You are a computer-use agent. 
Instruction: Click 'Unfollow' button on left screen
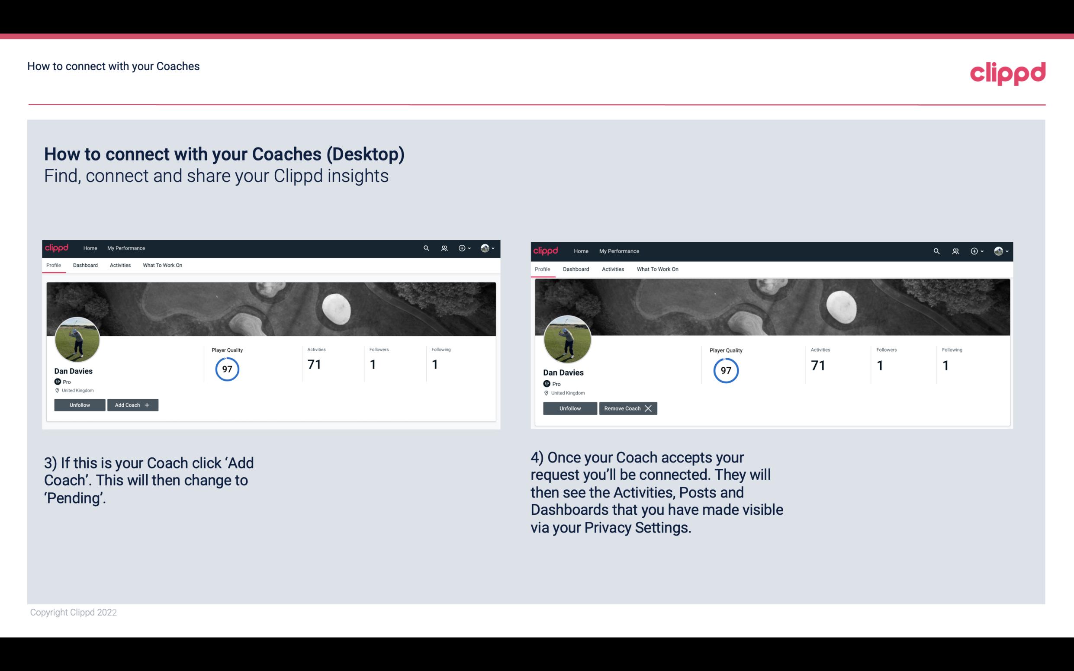coord(80,405)
